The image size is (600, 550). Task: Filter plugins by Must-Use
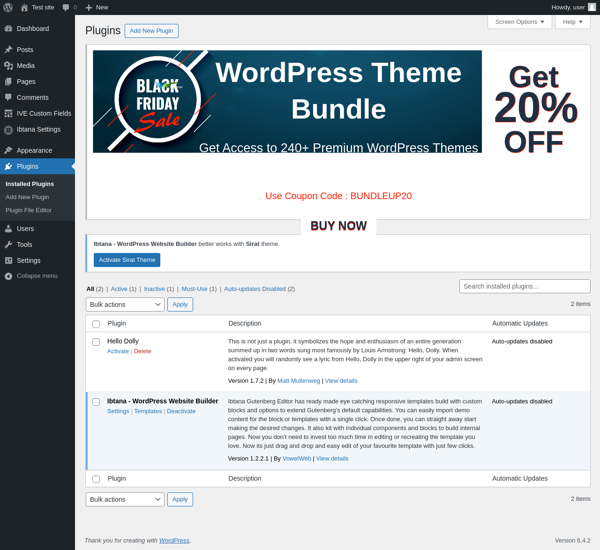coord(195,289)
